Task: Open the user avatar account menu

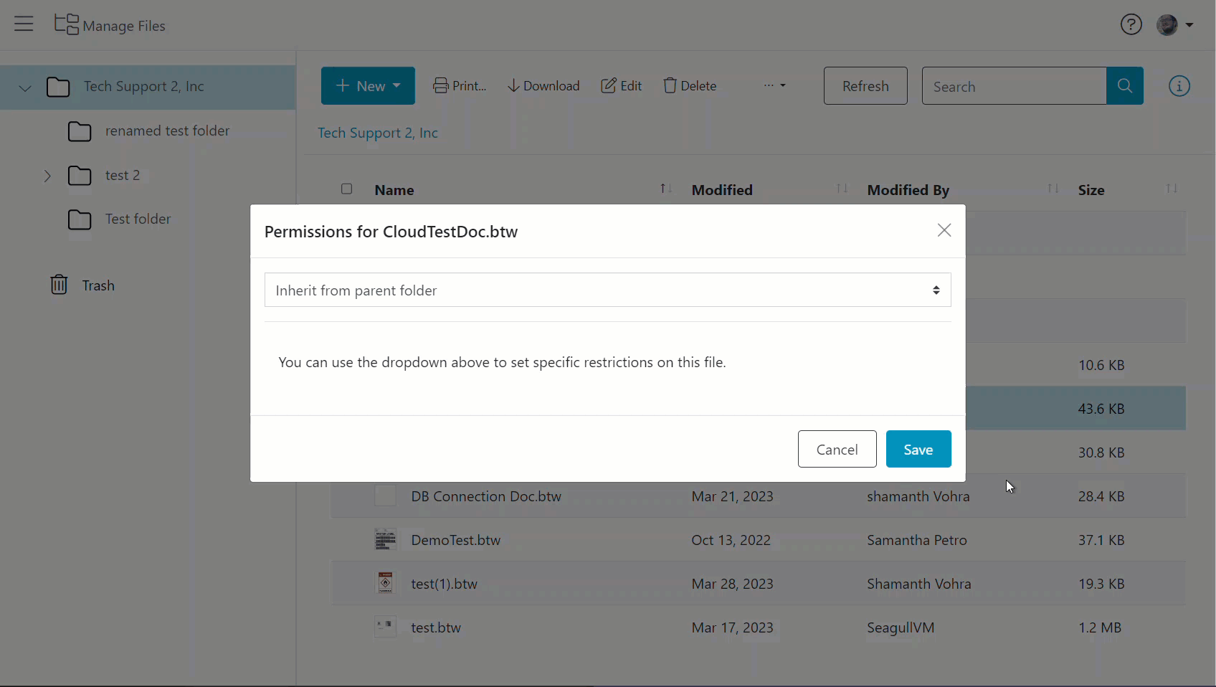Action: [1174, 24]
